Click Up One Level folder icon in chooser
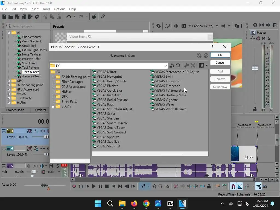 pos(172,66)
